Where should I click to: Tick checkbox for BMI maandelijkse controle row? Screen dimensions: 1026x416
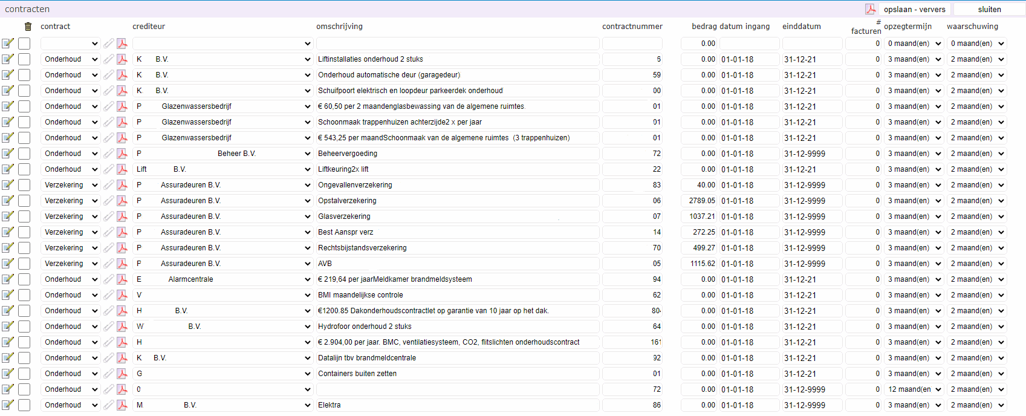point(24,295)
